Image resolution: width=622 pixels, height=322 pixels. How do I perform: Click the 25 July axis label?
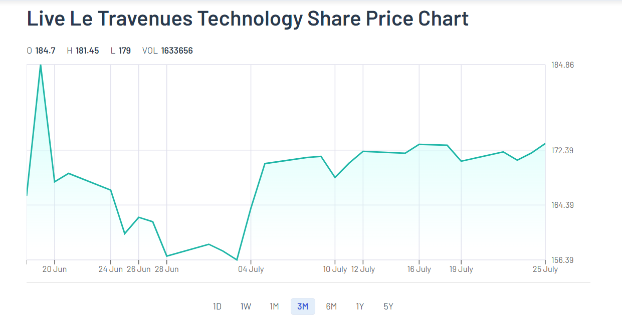[x=546, y=269]
